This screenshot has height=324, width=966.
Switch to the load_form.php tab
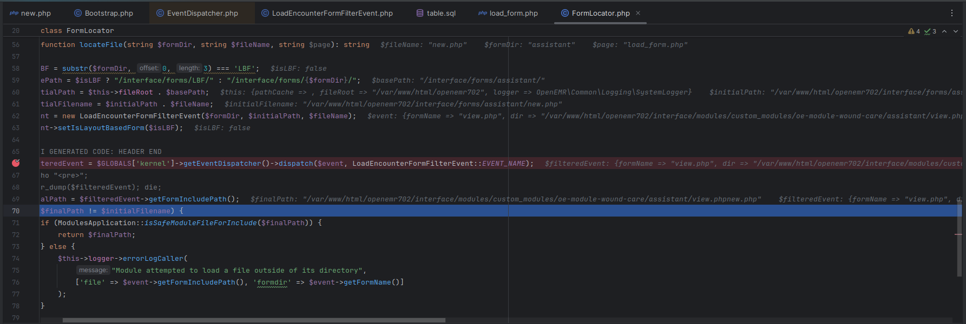(508, 13)
